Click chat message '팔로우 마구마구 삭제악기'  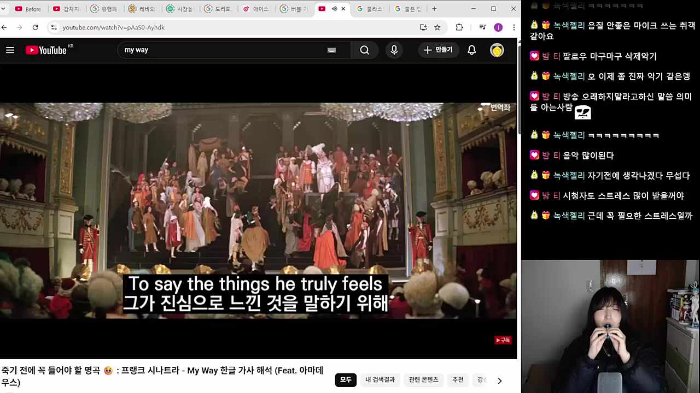pyautogui.click(x=610, y=56)
